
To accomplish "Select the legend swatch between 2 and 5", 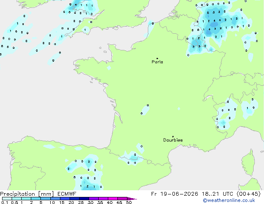I will point(36,199).
